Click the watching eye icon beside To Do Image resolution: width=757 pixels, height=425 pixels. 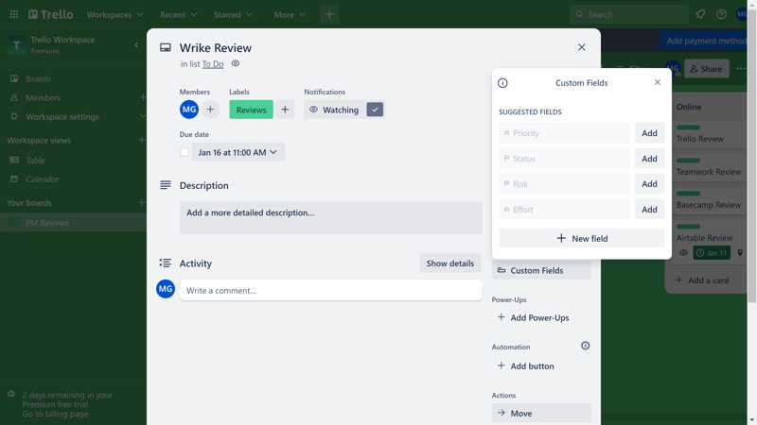coord(235,63)
